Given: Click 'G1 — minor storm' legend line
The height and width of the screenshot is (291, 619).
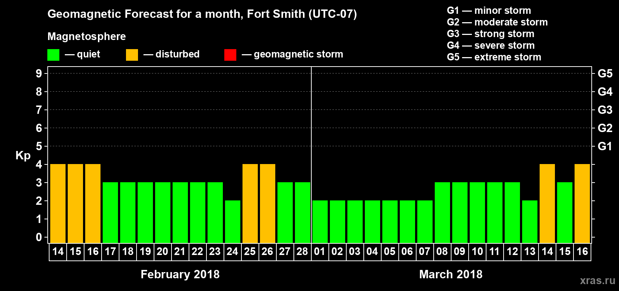Looking at the screenshot, I should (x=489, y=11).
